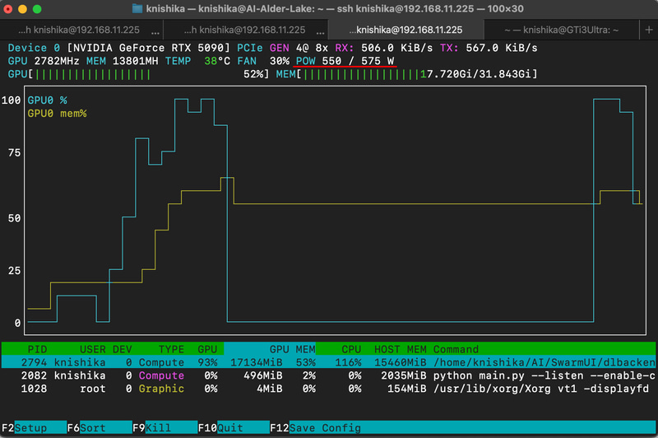Click the GPU0 mem% chart legend
658x438 pixels.
click(x=57, y=114)
